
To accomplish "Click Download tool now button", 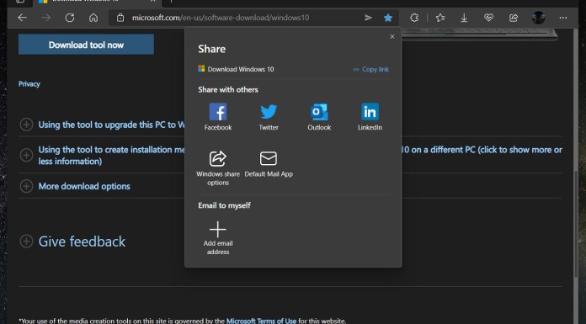I will (86, 45).
